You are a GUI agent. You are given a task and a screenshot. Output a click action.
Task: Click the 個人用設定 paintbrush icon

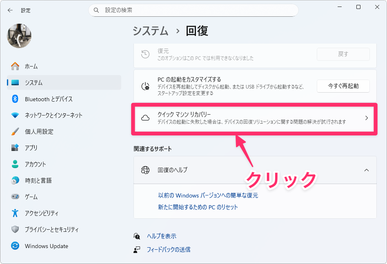15,131
